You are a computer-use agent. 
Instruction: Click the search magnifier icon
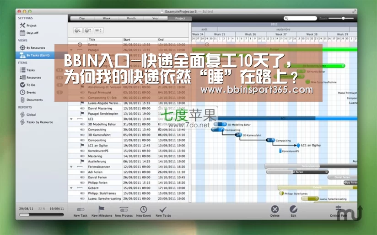(x=286, y=18)
